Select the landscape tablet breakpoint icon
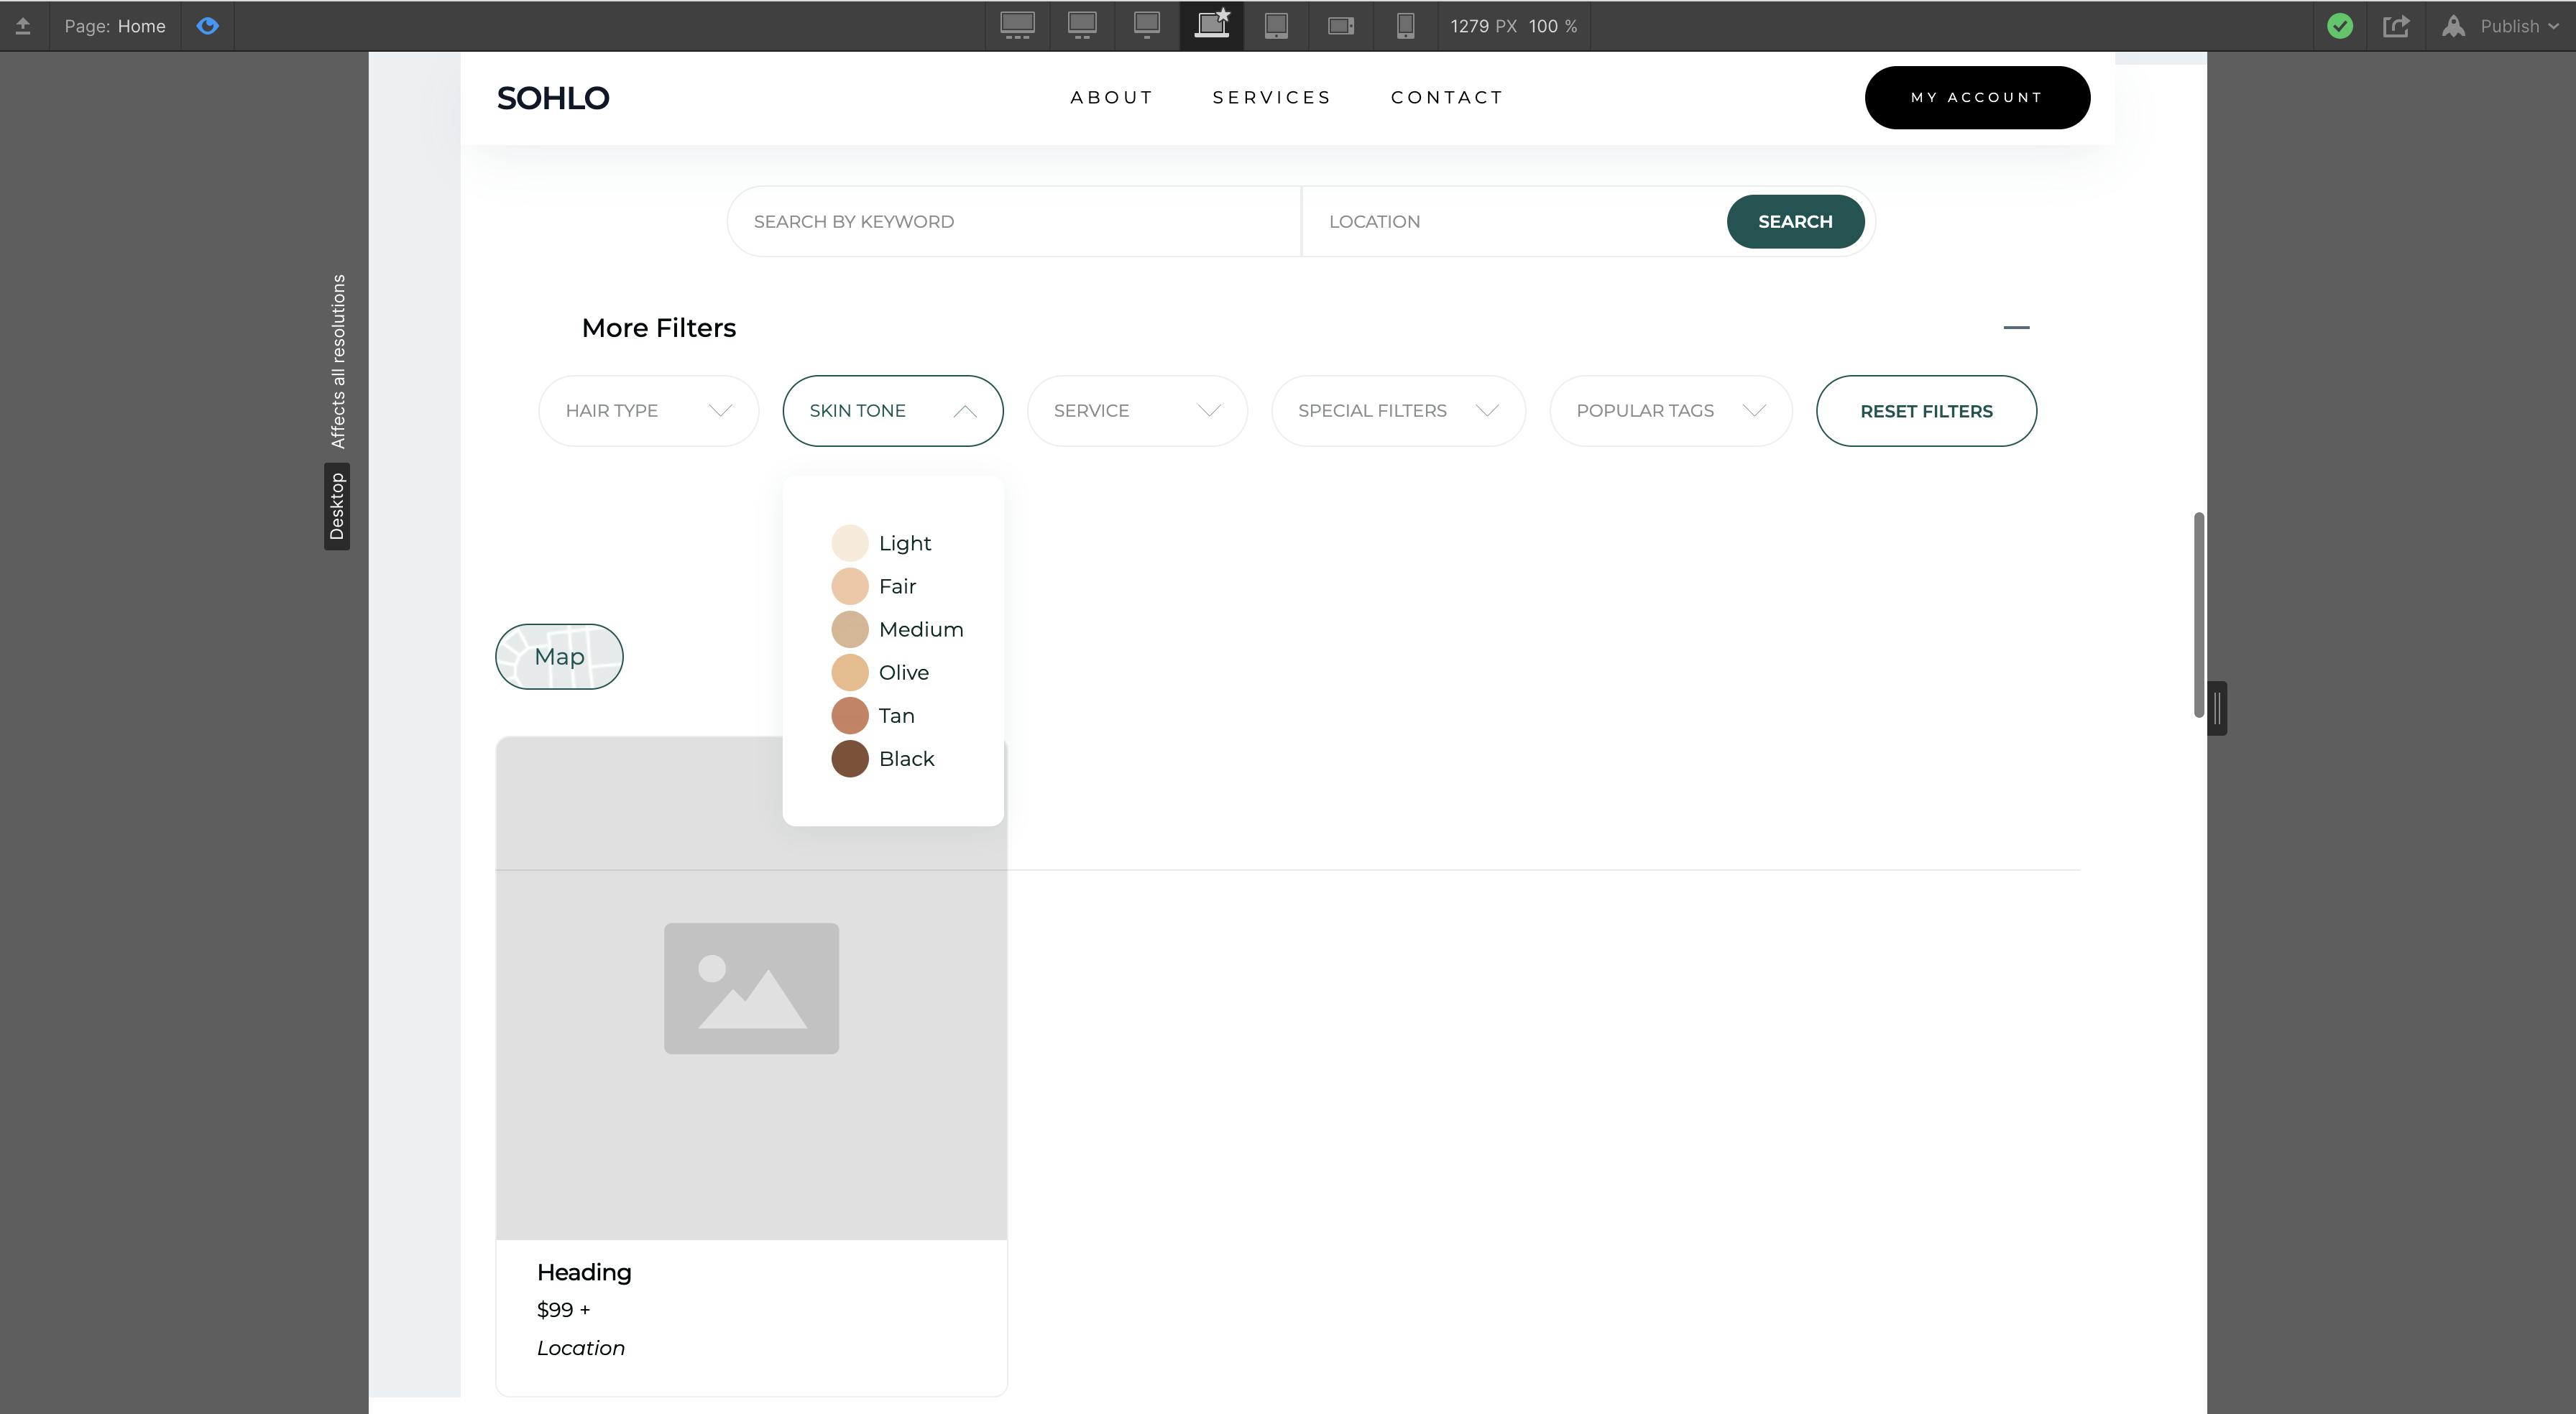This screenshot has width=2576, height=1414. 1341,26
